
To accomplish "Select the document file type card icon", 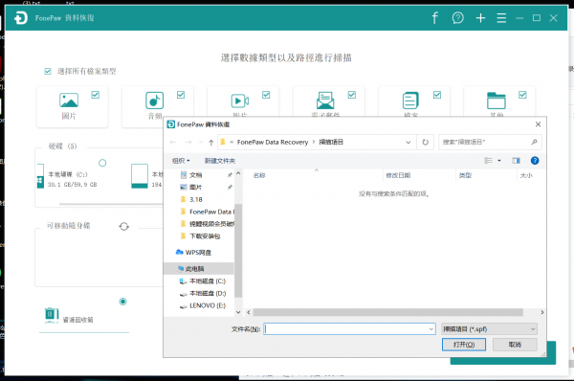I will point(410,100).
